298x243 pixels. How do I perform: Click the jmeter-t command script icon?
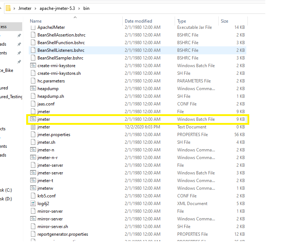pyautogui.click(x=33, y=180)
